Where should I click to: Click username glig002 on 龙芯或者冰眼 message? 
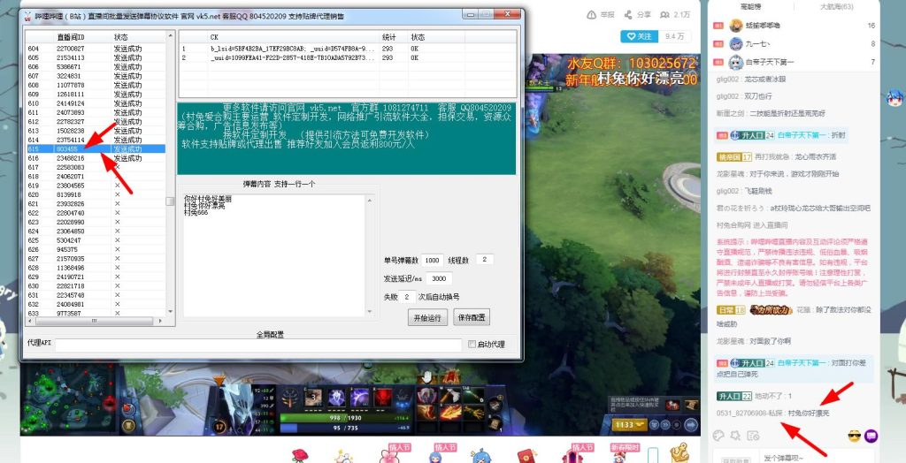728,79
